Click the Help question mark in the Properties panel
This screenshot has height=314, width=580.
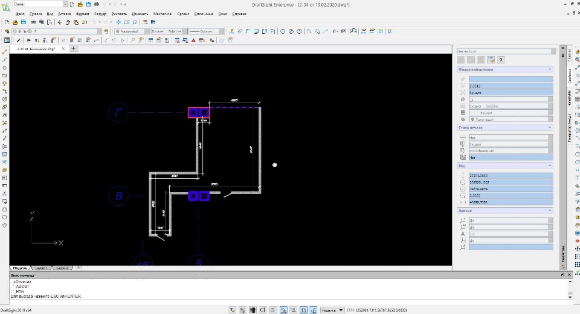pos(501,60)
